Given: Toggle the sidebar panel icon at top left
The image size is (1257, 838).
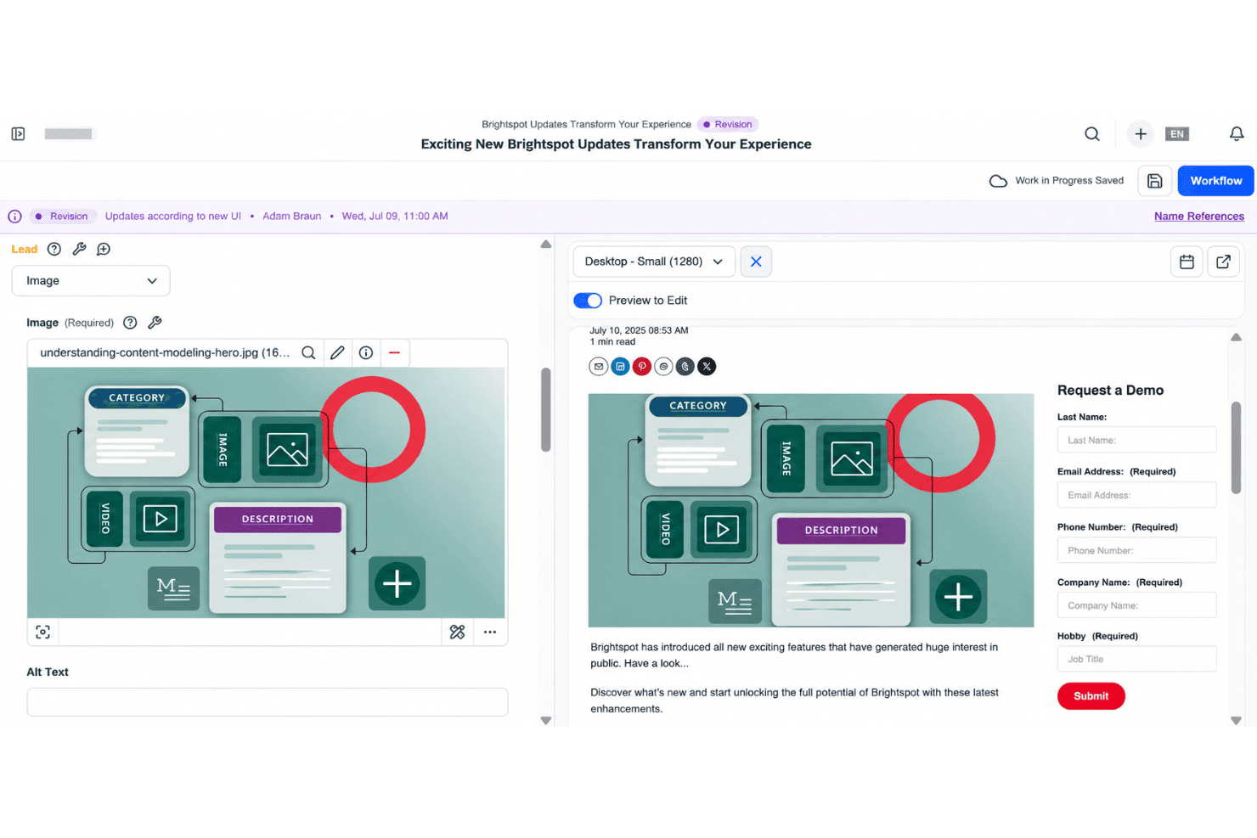Looking at the screenshot, I should pyautogui.click(x=18, y=134).
